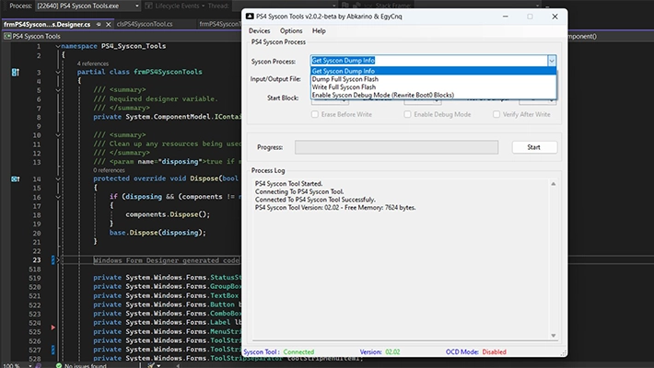Click red bookmark marker near line 525

pos(53,328)
